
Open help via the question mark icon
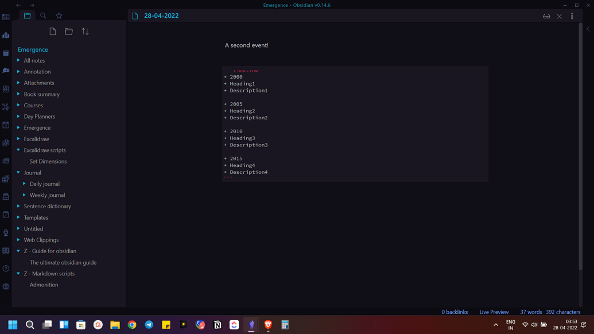click(6, 268)
